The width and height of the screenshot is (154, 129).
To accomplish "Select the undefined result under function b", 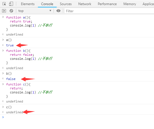I will coord(15,68).
